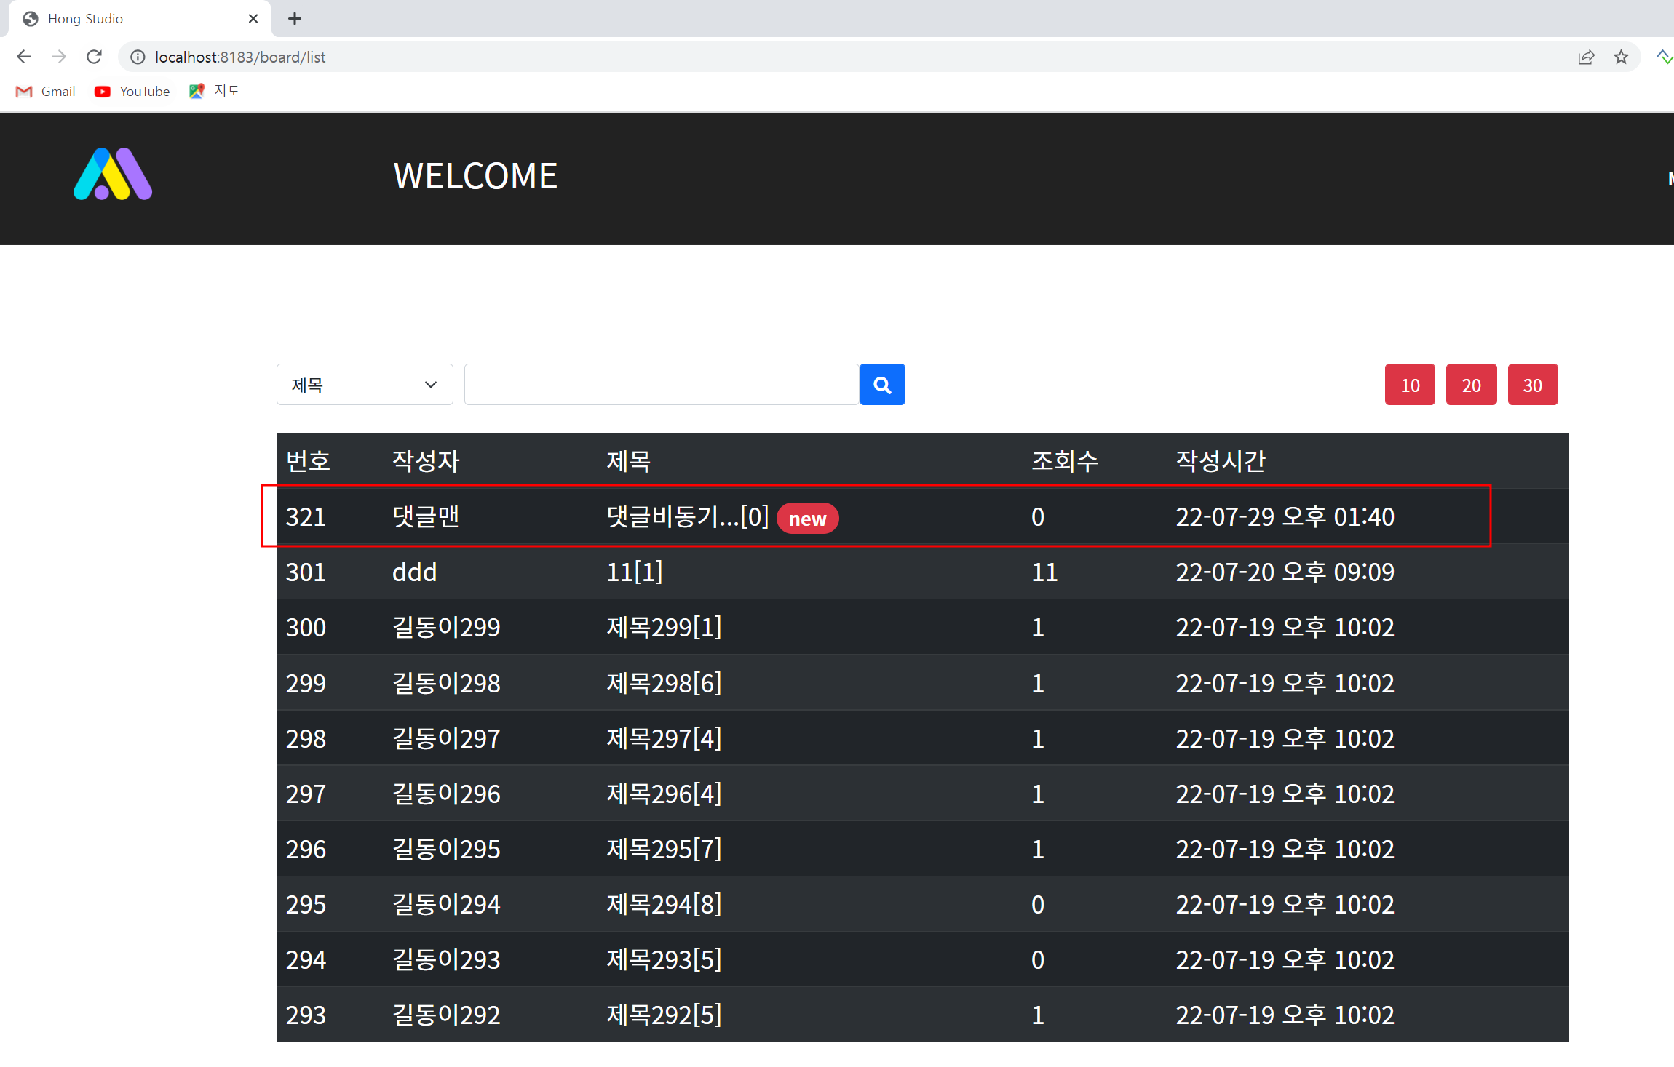Click the colorful site logo
Viewport: 1674px width, 1067px height.
tap(113, 174)
